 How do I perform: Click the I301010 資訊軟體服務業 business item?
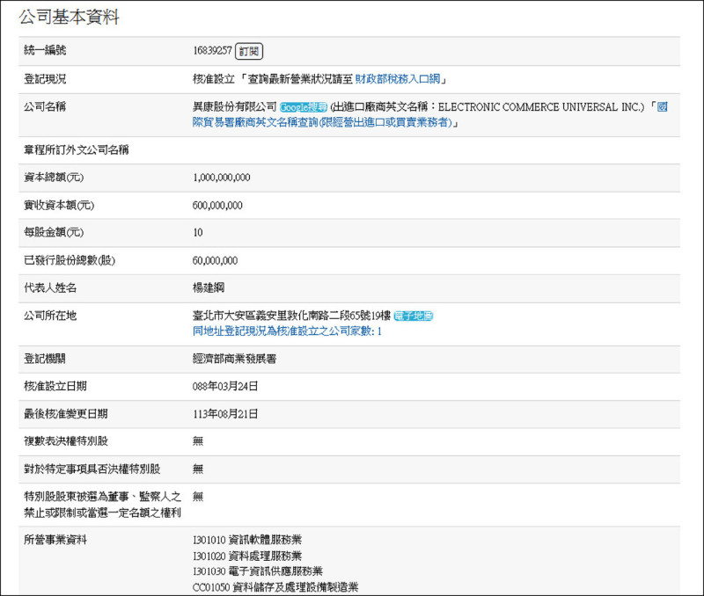tap(246, 540)
